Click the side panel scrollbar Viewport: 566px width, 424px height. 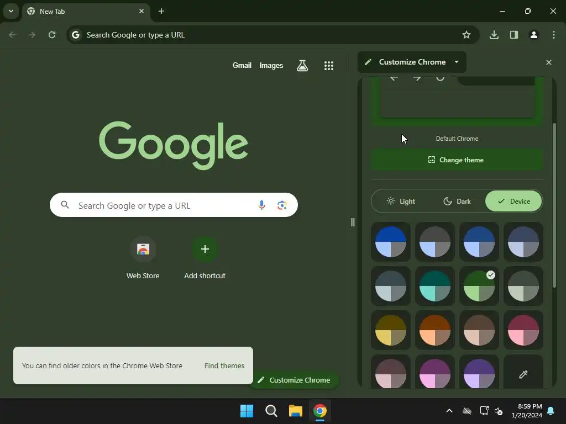point(554,205)
